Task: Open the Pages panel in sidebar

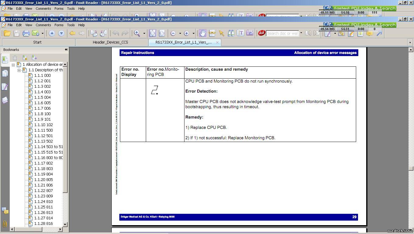Action: pos(5,73)
